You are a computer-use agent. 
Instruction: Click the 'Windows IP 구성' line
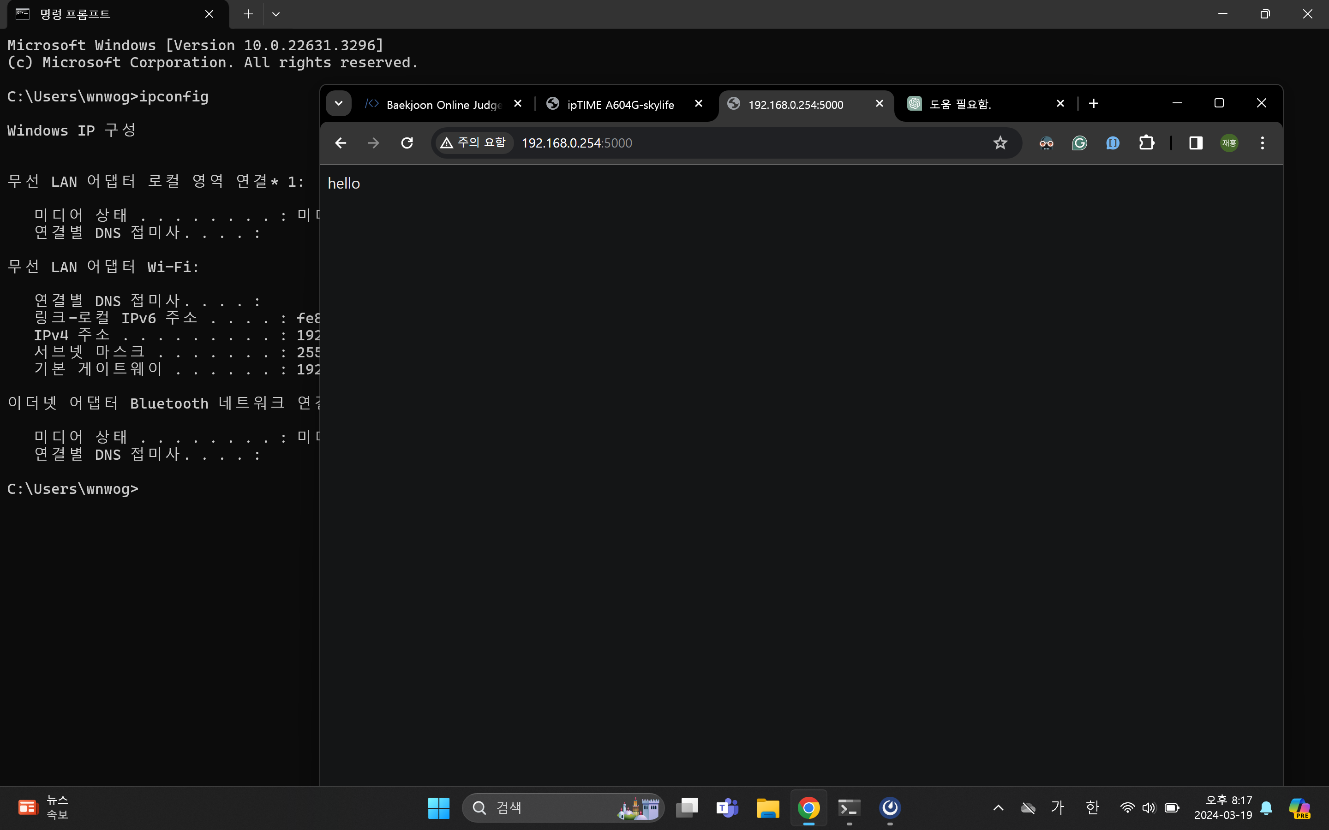click(72, 130)
